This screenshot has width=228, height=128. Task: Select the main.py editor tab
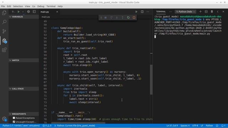50,12
